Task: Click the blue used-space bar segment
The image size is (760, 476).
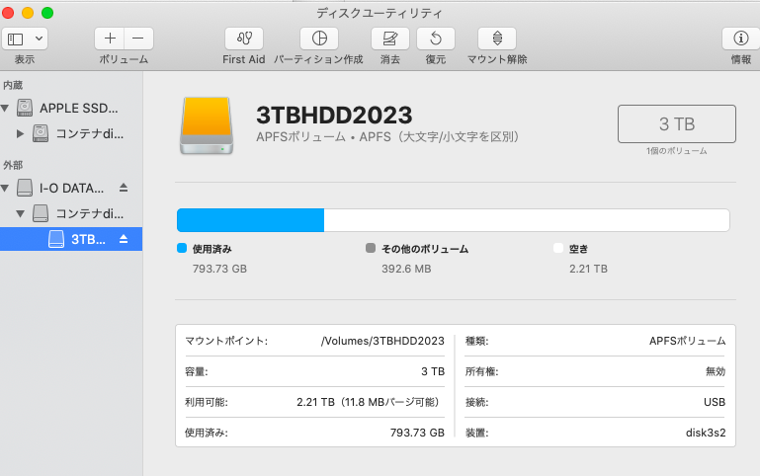Action: pyautogui.click(x=251, y=220)
